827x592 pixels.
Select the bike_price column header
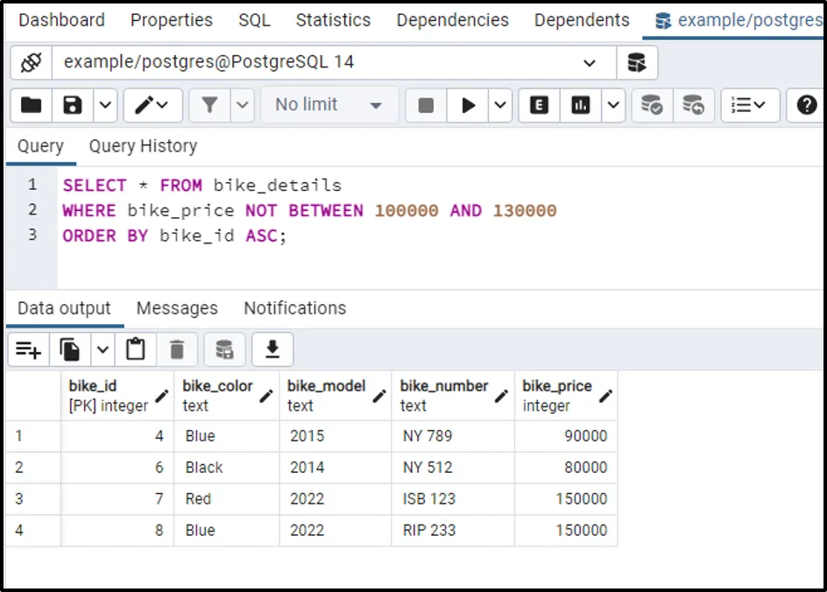click(557, 395)
